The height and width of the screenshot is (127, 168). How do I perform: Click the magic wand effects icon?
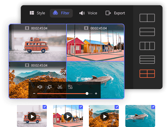50,87
